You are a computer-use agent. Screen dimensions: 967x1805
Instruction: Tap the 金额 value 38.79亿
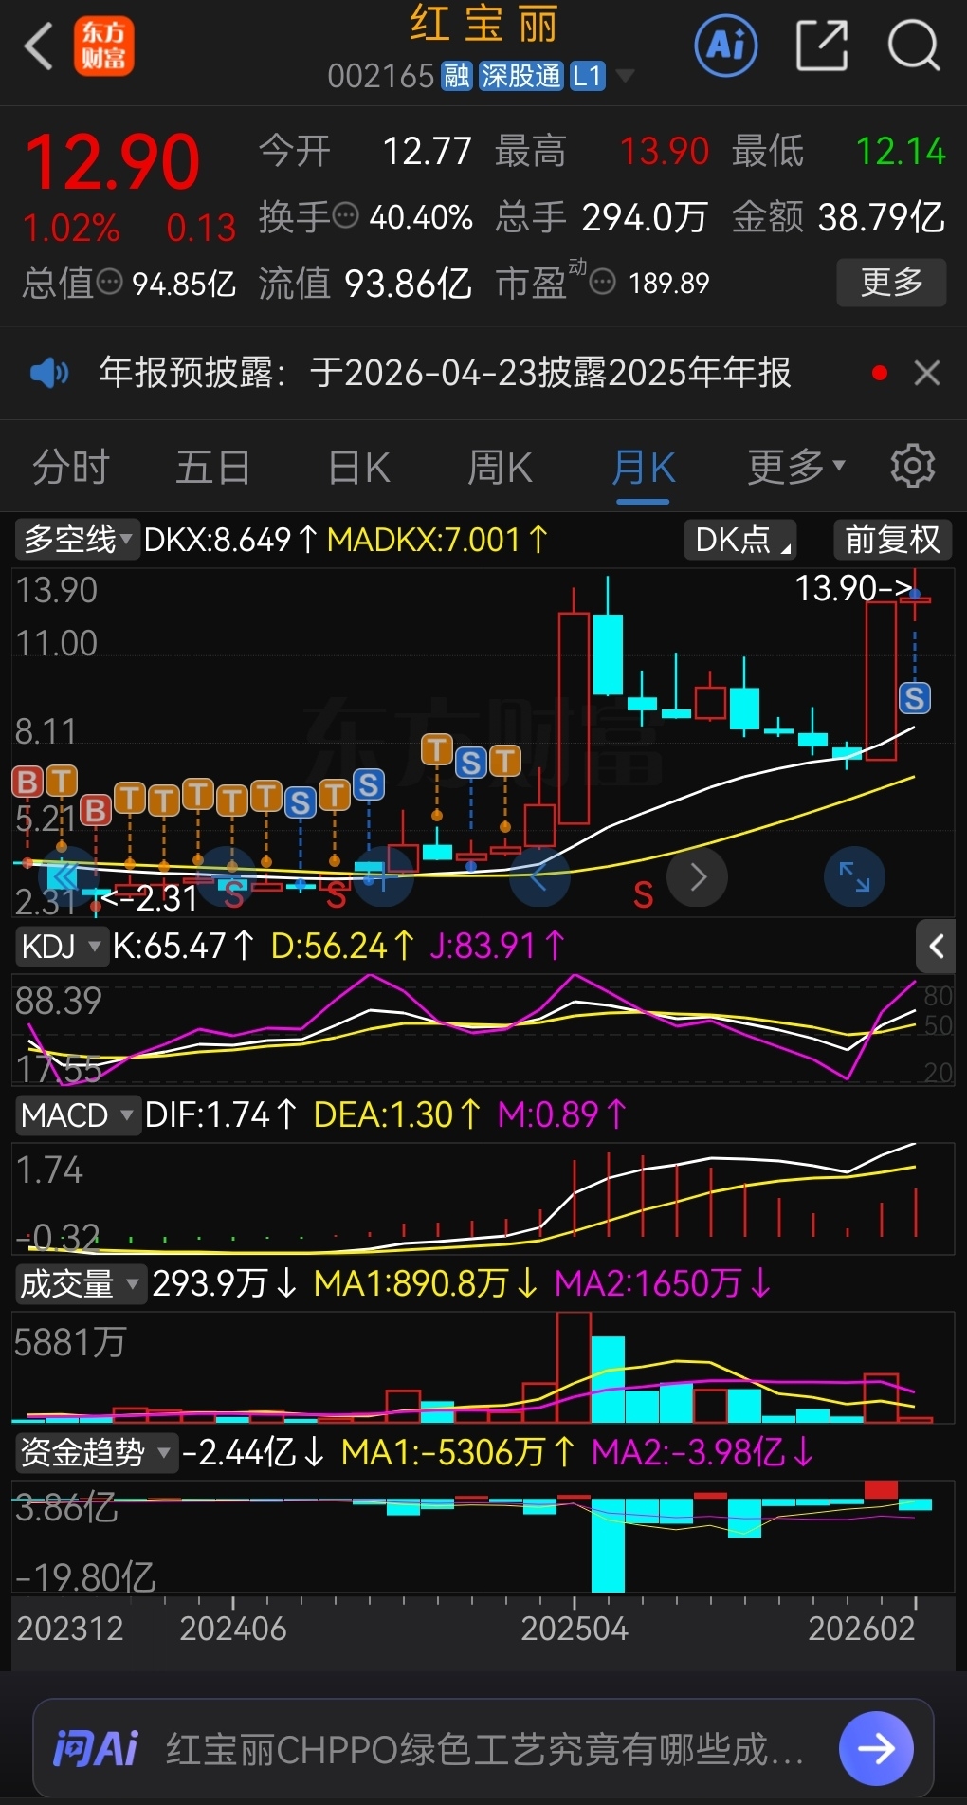[882, 217]
